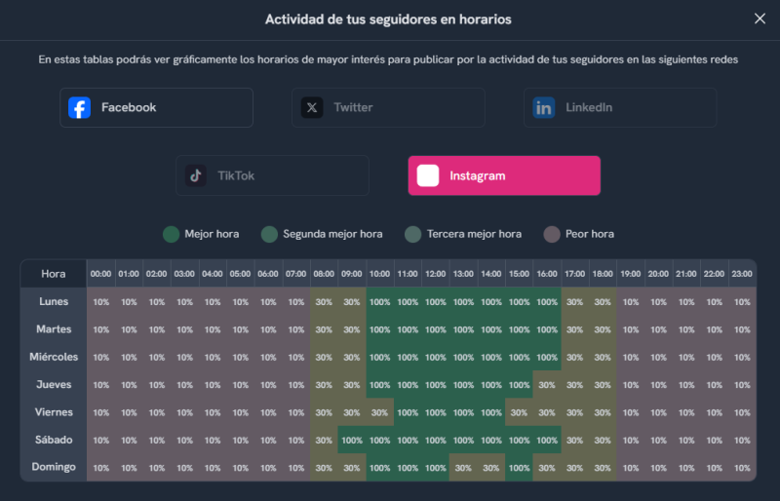This screenshot has width=780, height=501.
Task: Open the LinkedIn schedule table
Action: [x=620, y=107]
